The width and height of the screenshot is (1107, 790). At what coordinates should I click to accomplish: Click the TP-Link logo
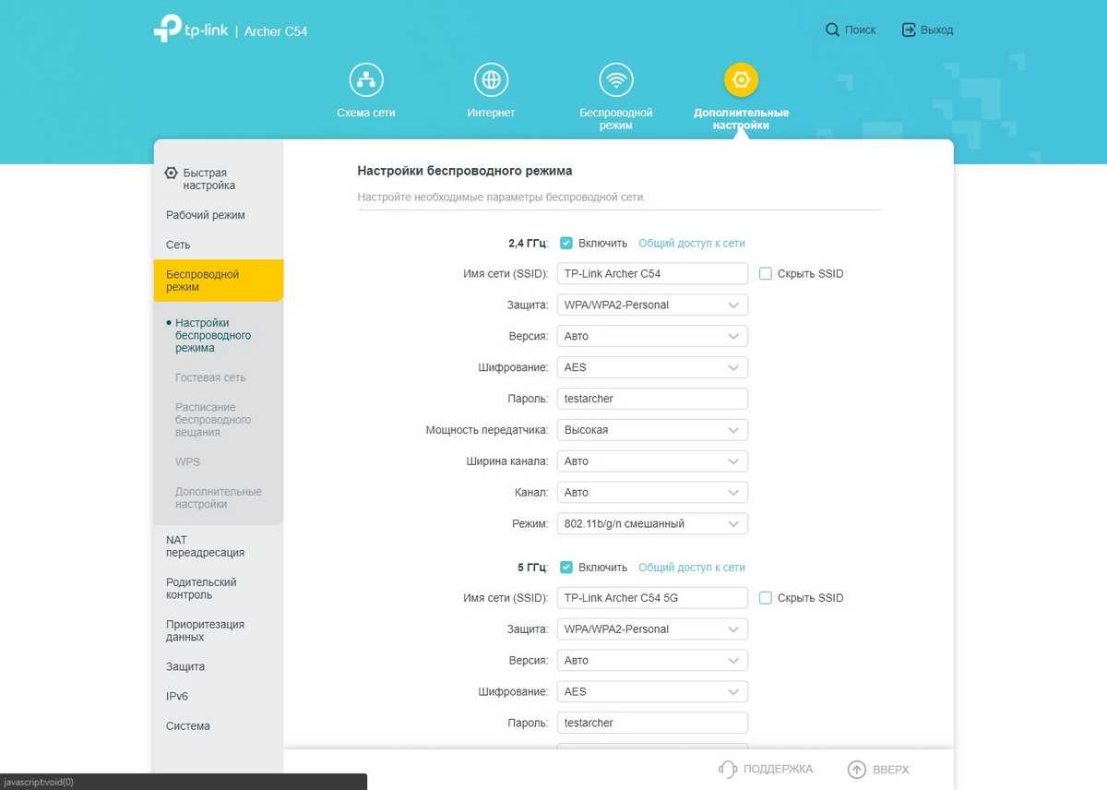tap(191, 30)
